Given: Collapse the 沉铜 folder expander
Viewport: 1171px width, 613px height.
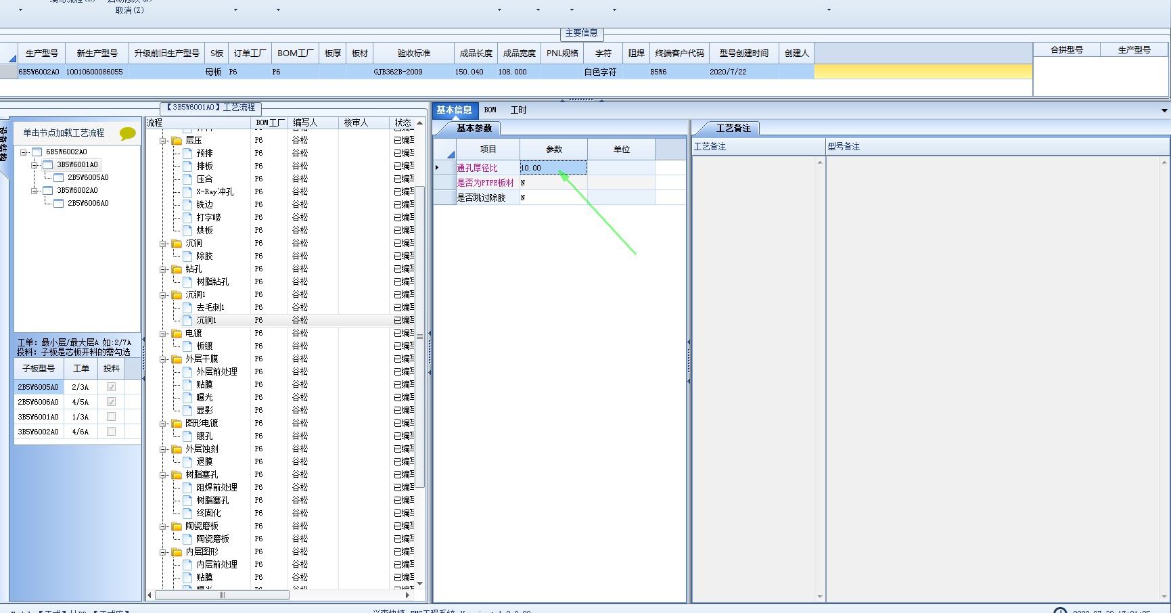Looking at the screenshot, I should [163, 244].
